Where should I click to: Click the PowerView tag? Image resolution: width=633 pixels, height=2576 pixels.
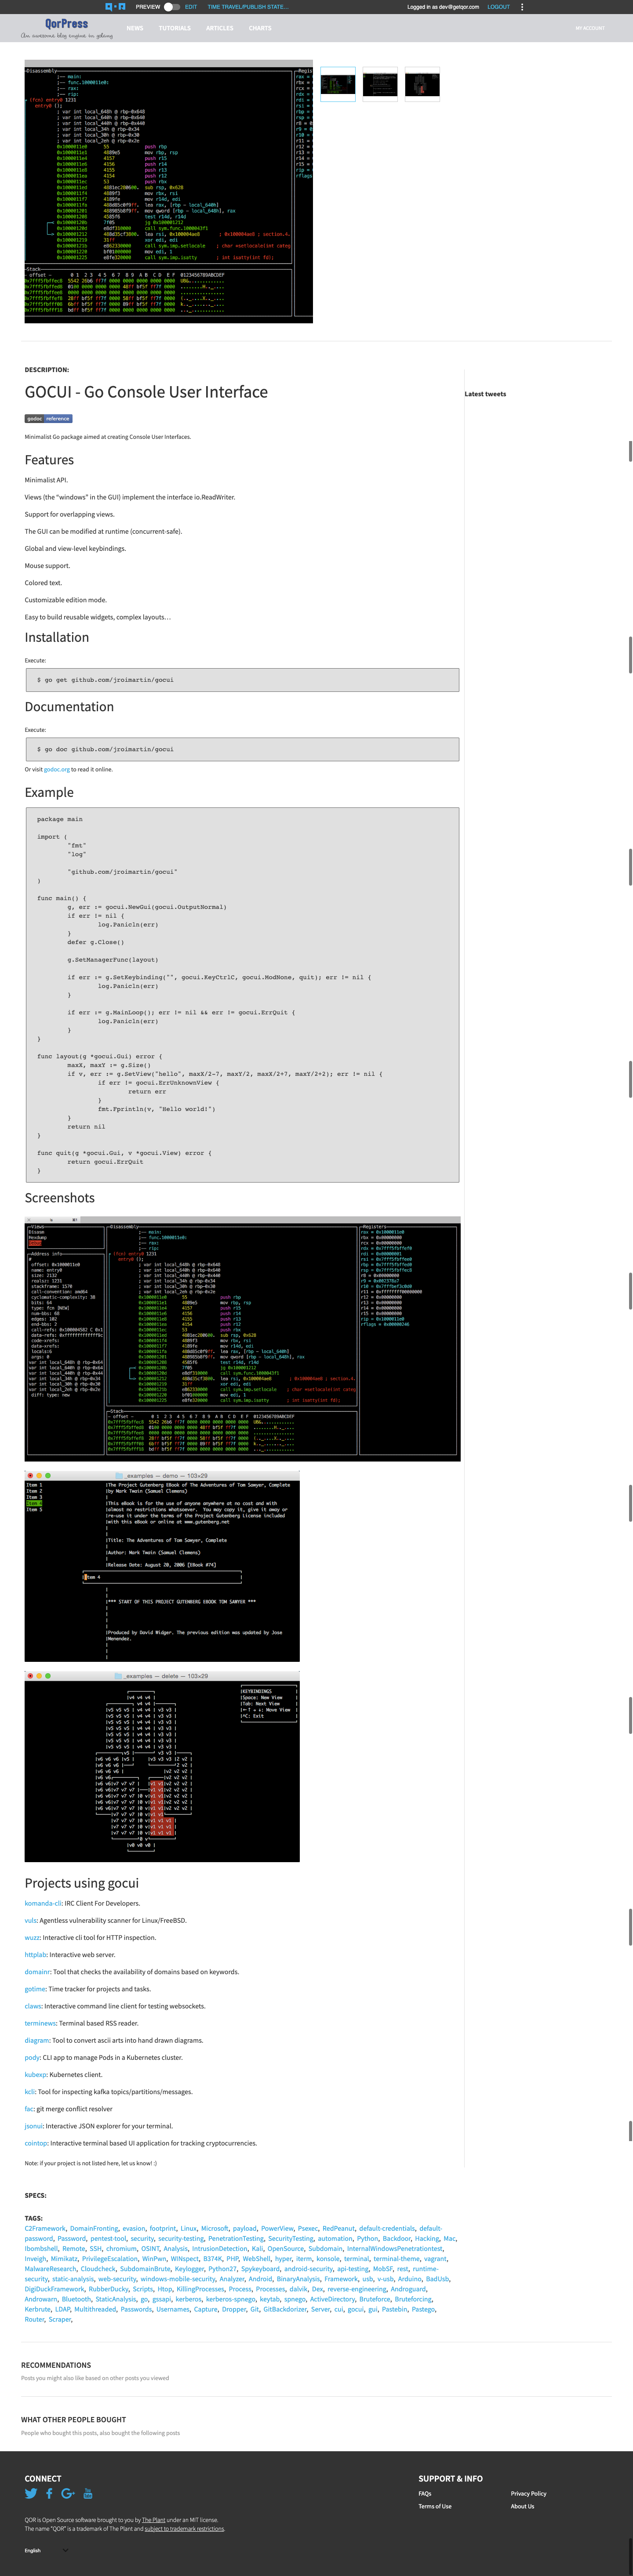click(x=277, y=2228)
